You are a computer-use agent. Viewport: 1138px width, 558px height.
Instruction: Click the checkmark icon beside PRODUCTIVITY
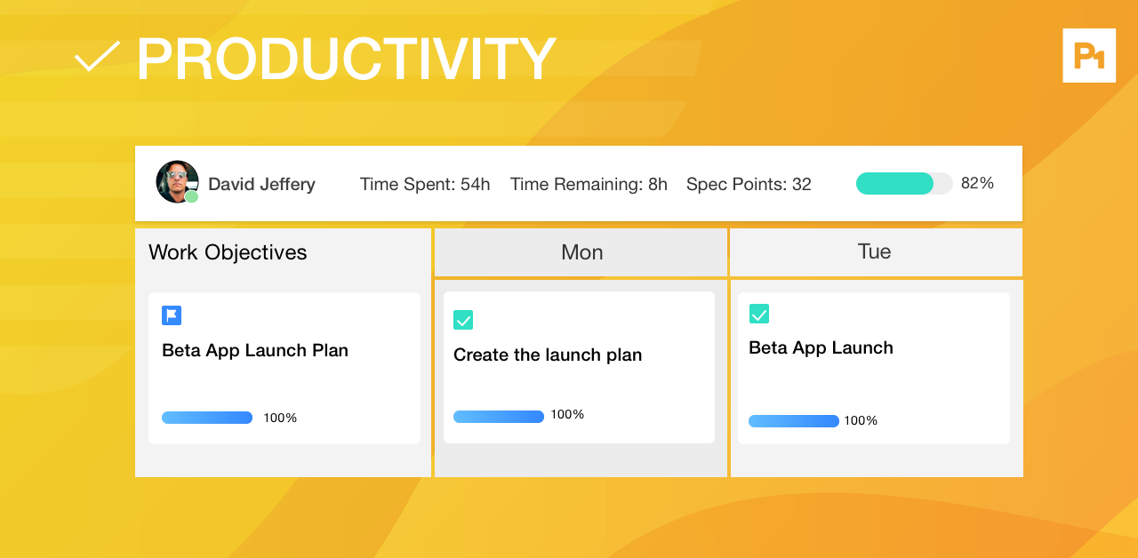click(x=97, y=57)
